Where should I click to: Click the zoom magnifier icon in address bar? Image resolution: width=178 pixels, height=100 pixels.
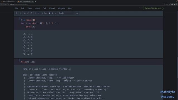click(165, 4)
